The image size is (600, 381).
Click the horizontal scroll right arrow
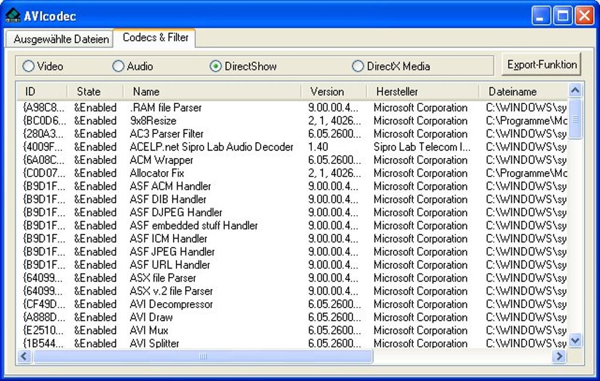559,356
